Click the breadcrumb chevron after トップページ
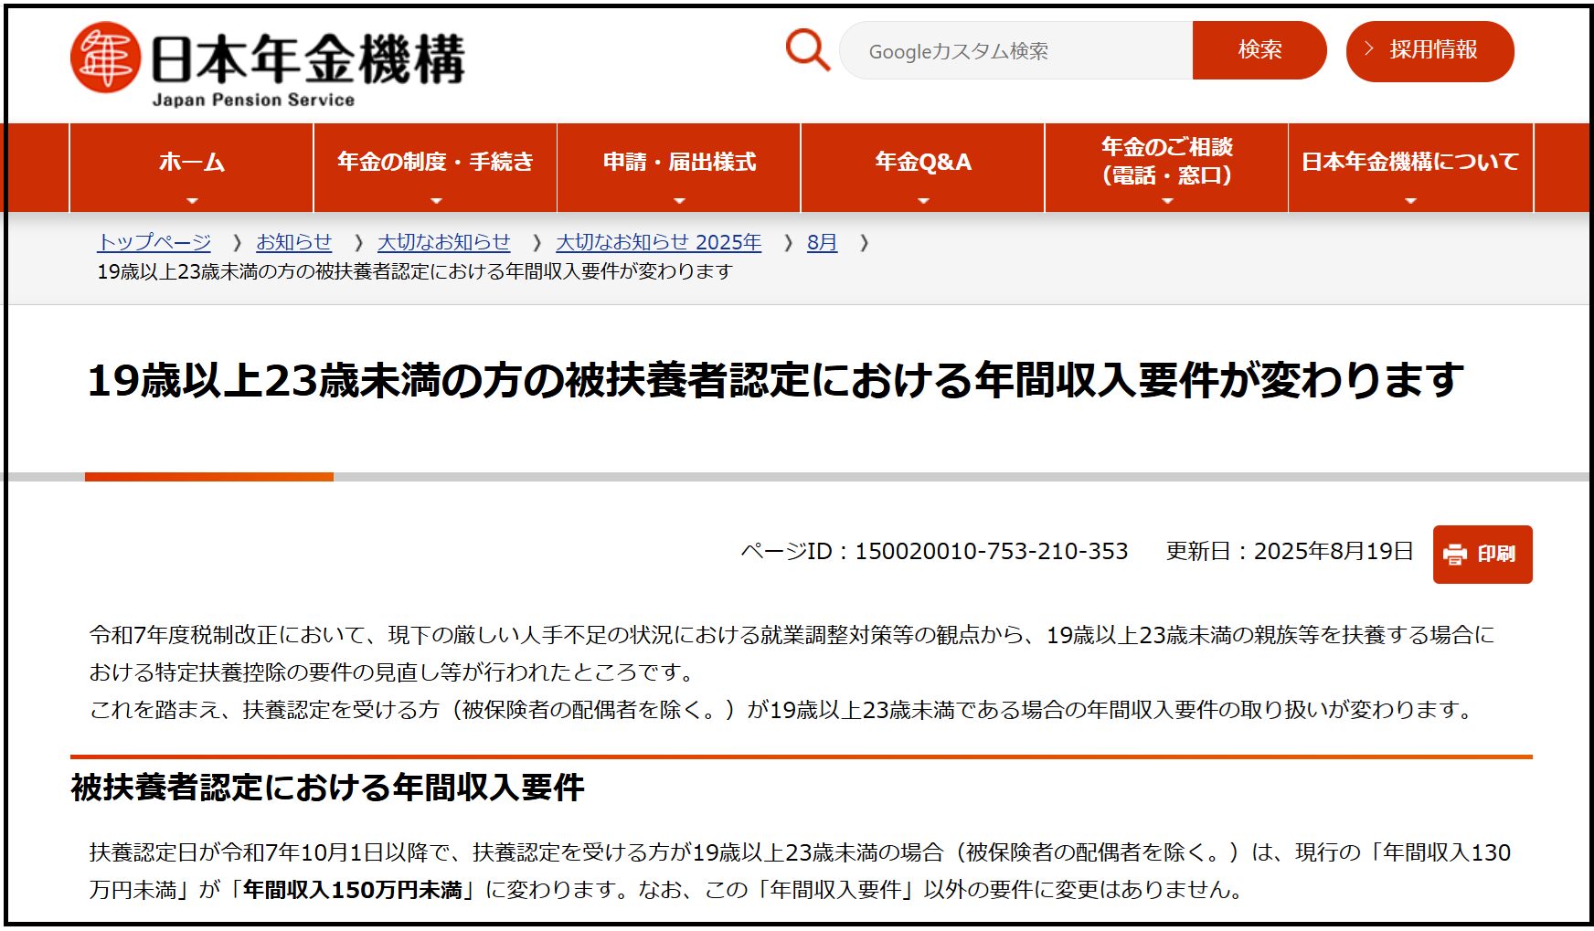 click(237, 243)
